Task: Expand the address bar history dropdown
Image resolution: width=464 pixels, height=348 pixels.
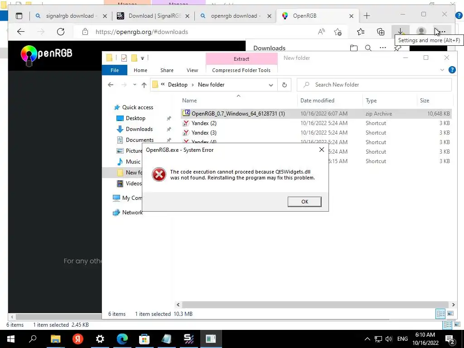Action: tap(271, 85)
